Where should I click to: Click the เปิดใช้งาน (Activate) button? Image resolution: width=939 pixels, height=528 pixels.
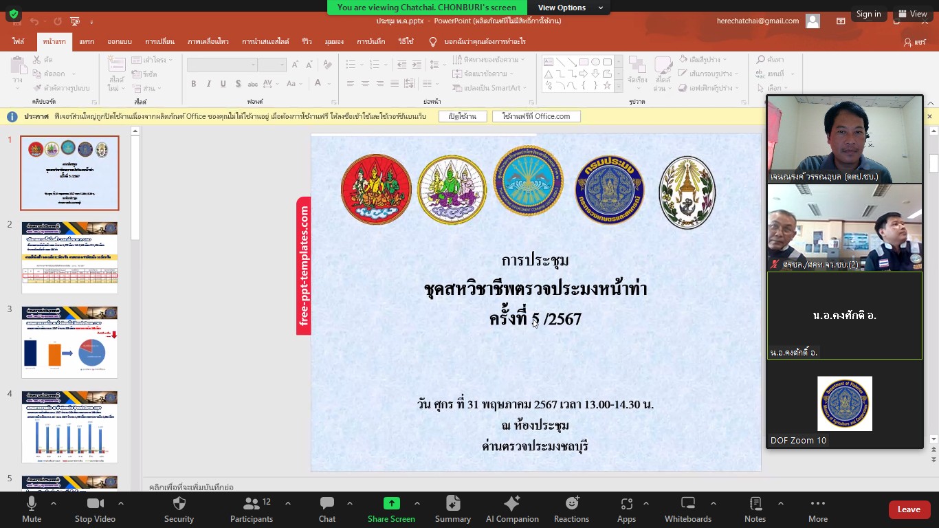tap(463, 116)
